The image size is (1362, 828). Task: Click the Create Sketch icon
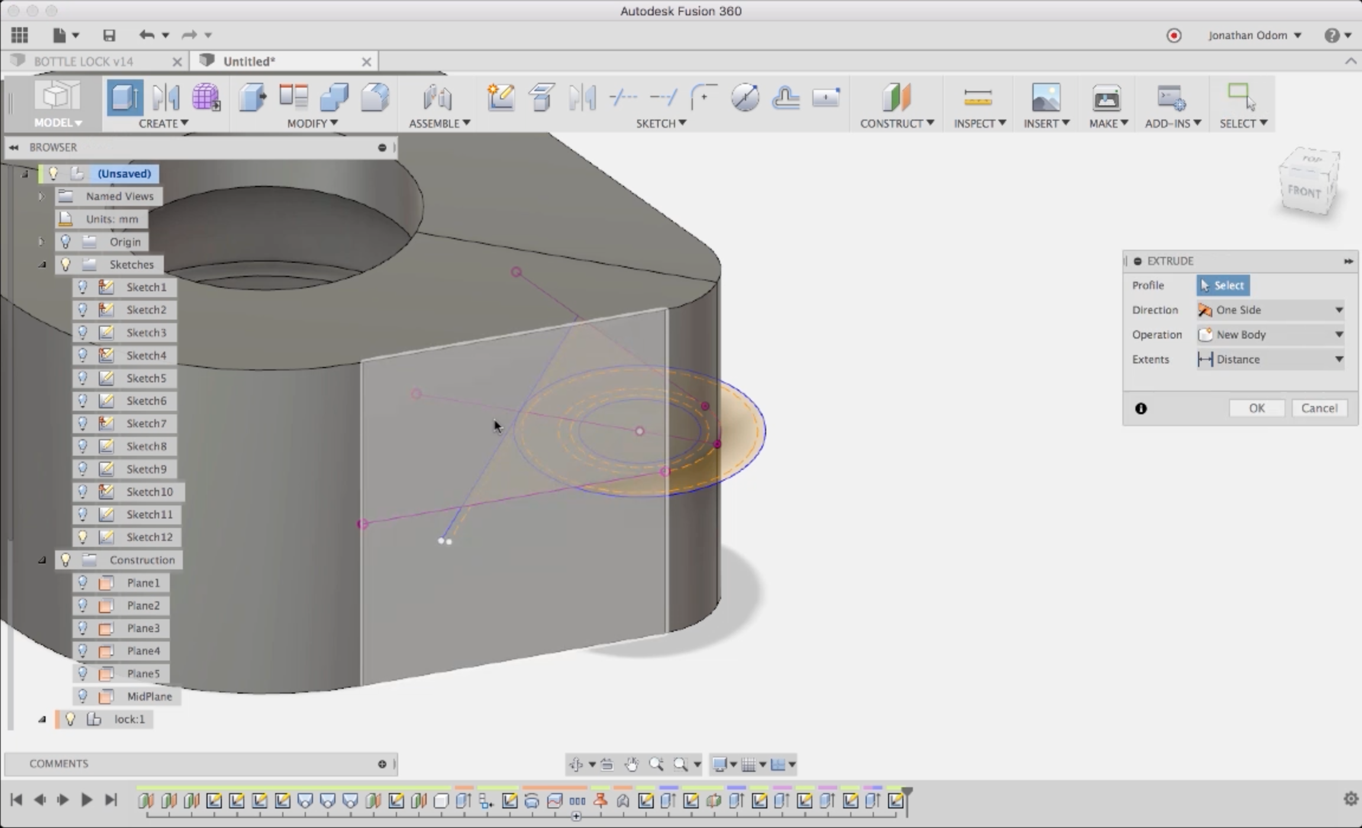tap(501, 96)
